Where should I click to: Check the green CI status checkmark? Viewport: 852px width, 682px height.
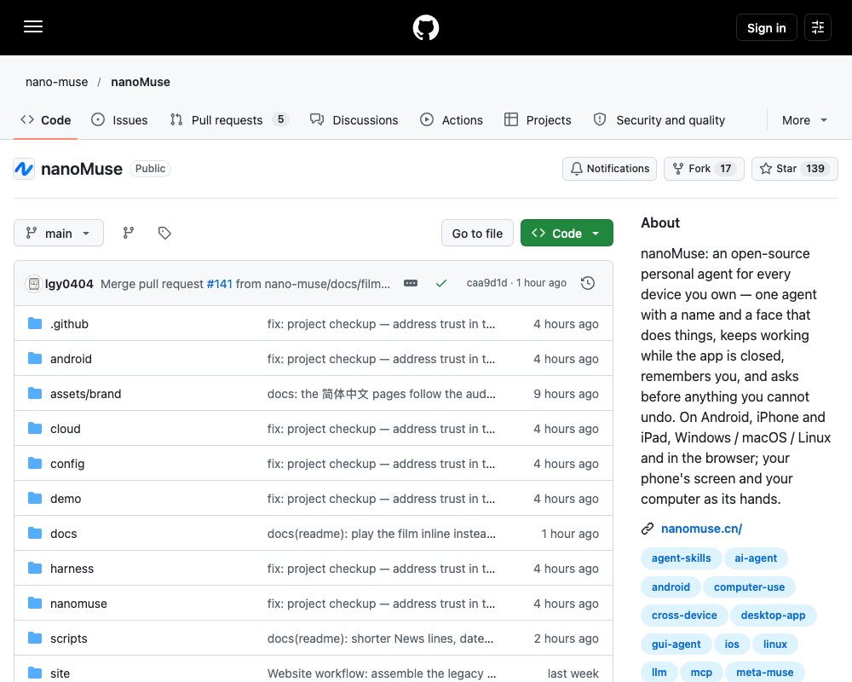[x=441, y=283]
